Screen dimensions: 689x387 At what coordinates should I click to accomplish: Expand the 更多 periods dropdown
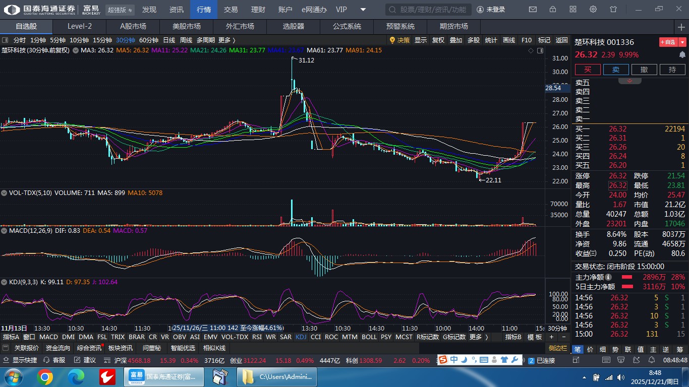(226, 40)
